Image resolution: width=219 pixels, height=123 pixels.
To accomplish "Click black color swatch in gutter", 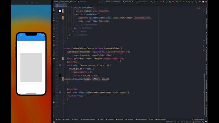I will [x=60, y=76].
